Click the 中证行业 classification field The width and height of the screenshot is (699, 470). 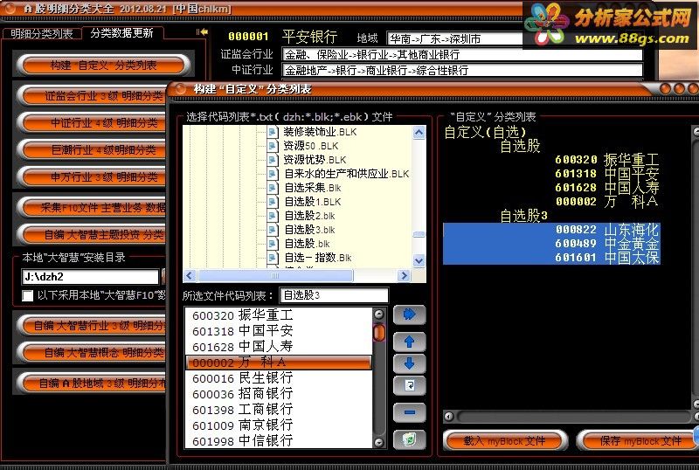click(x=462, y=70)
